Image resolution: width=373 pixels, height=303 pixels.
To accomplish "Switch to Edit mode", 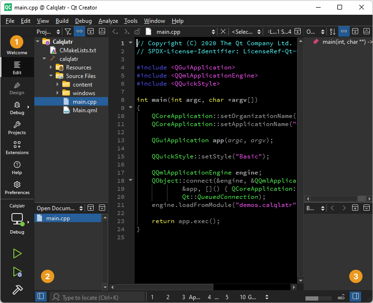I will click(x=17, y=68).
